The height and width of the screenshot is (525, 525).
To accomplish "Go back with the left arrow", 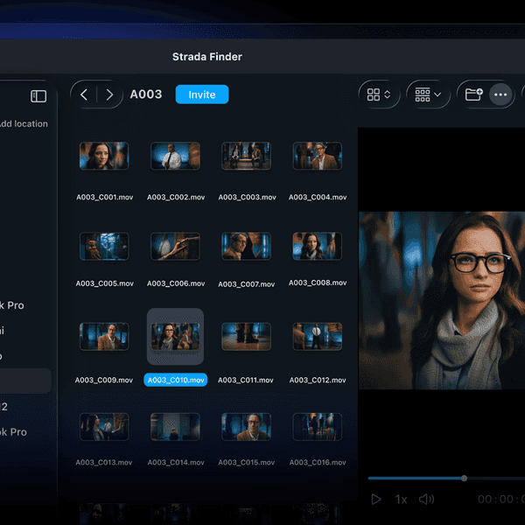I will click(x=84, y=94).
